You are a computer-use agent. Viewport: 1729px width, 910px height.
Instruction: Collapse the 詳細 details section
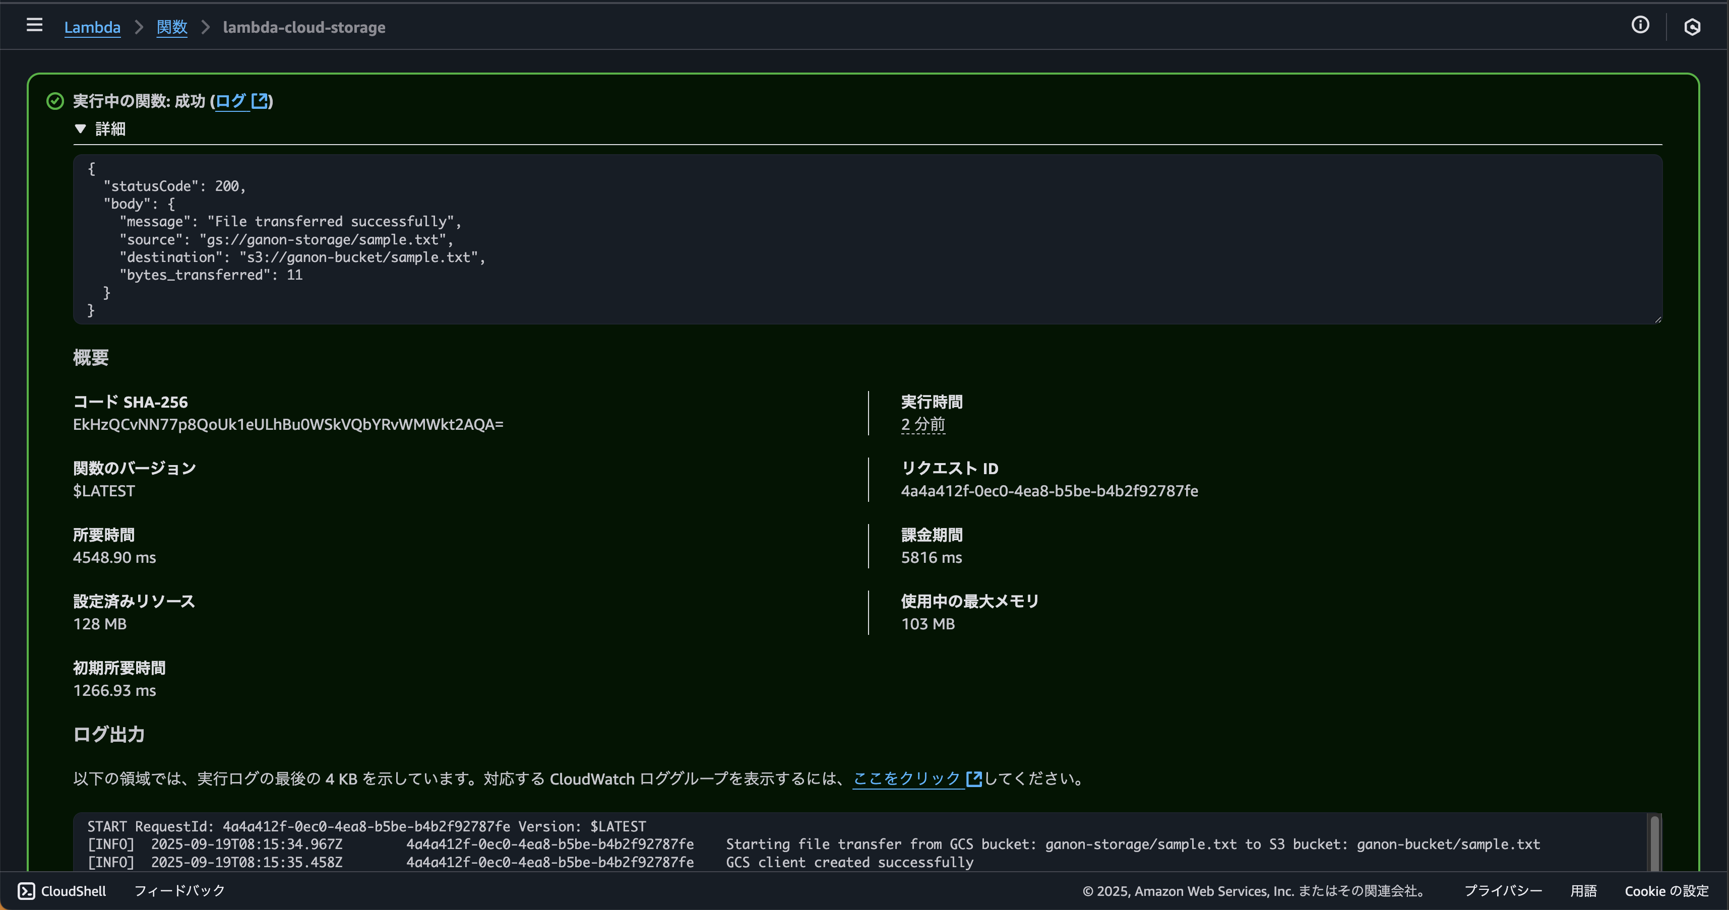pyautogui.click(x=81, y=129)
